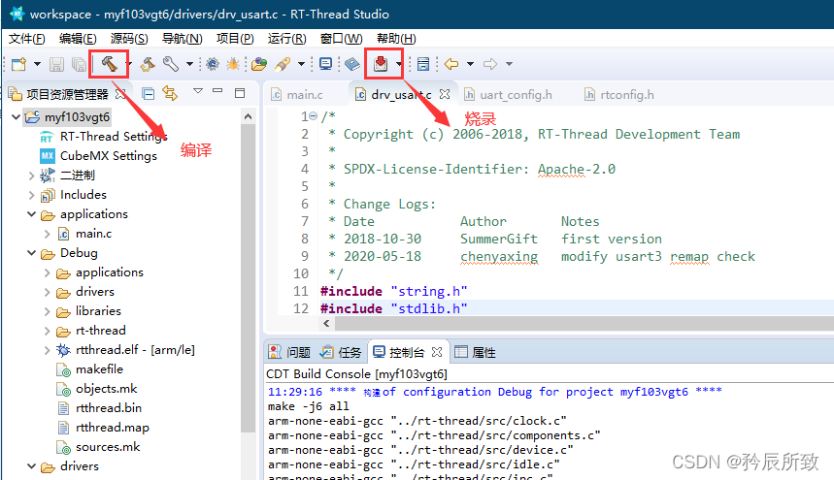
Task: Expand the rt-thread folder under Debug
Action: [x=47, y=331]
